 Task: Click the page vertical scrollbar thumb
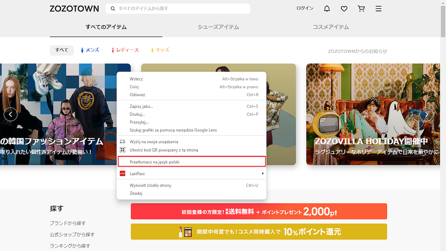click(443, 21)
